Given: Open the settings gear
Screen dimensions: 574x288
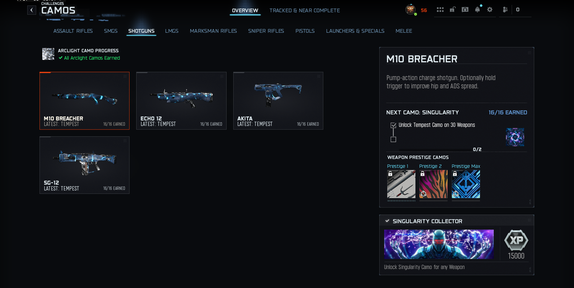Looking at the screenshot, I should [490, 9].
